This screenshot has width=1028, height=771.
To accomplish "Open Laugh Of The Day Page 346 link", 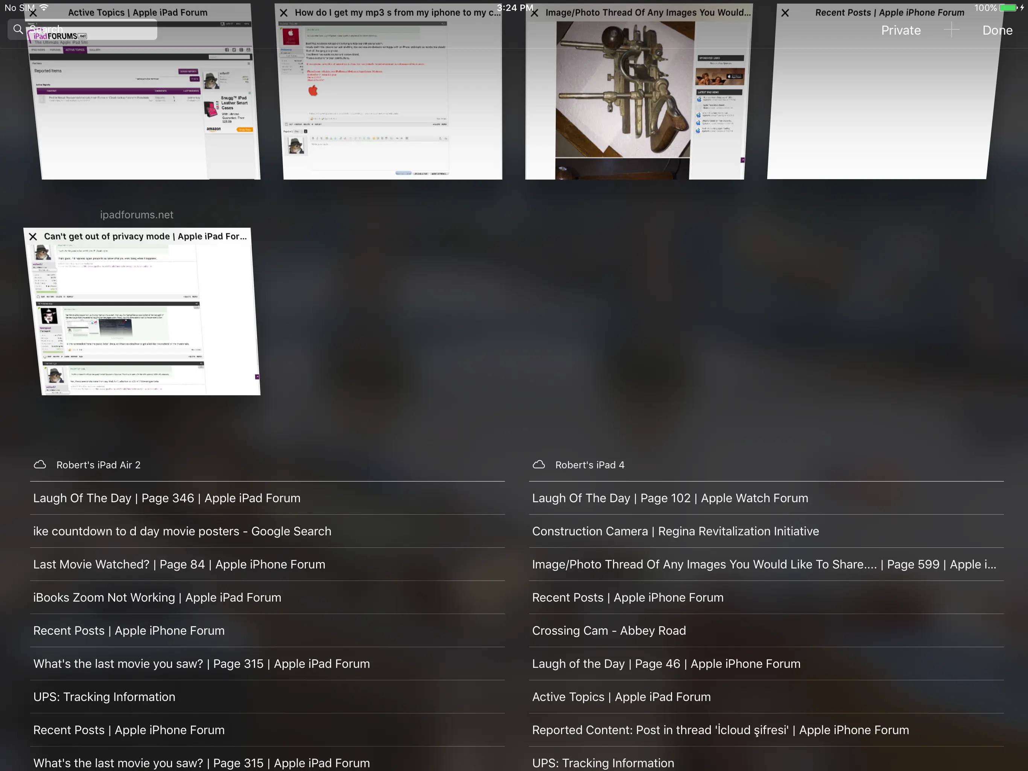I will [167, 498].
